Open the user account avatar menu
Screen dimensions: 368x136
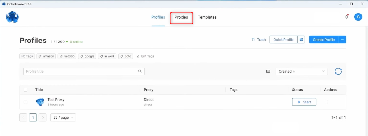[358, 17]
